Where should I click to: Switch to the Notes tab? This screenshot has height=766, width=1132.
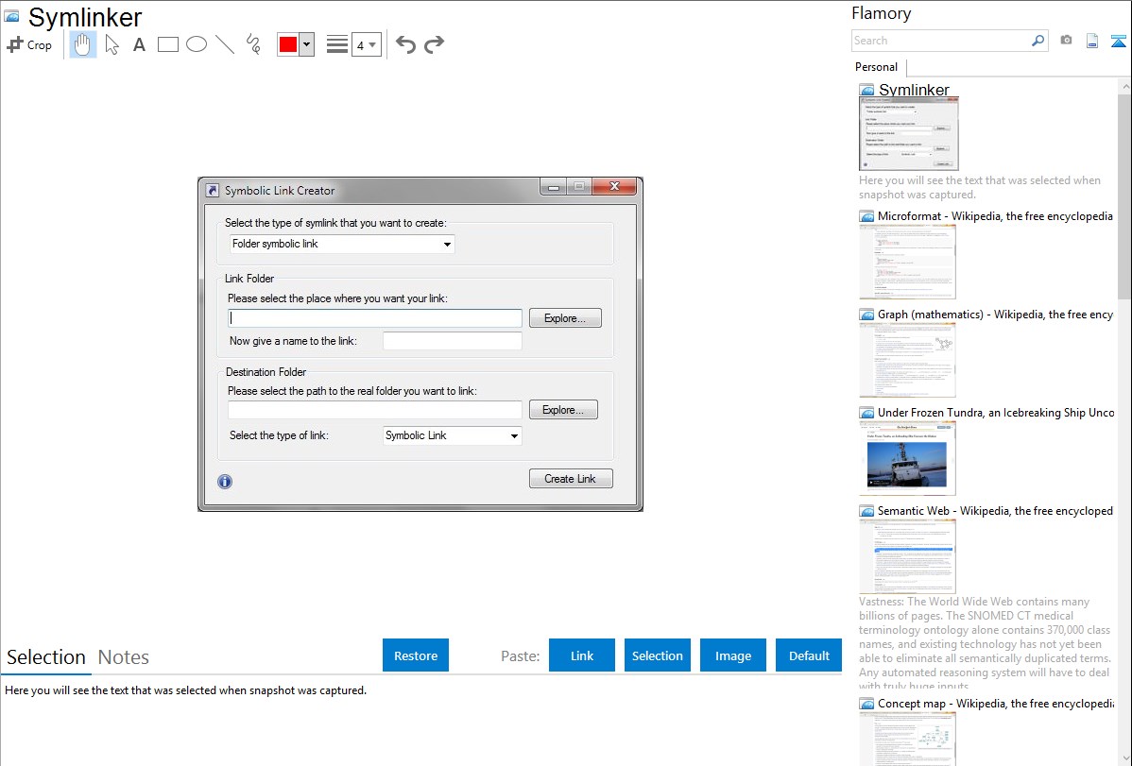(124, 657)
